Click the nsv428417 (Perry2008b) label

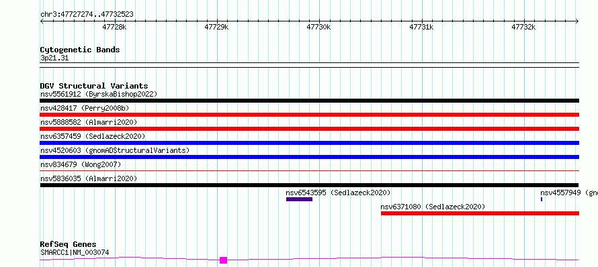(85, 108)
